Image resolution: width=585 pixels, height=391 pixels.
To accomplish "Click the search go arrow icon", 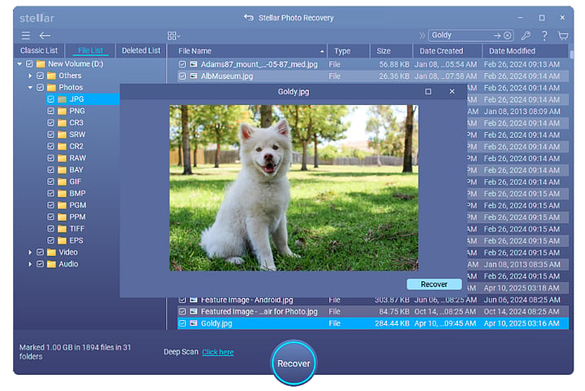I will coord(497,36).
